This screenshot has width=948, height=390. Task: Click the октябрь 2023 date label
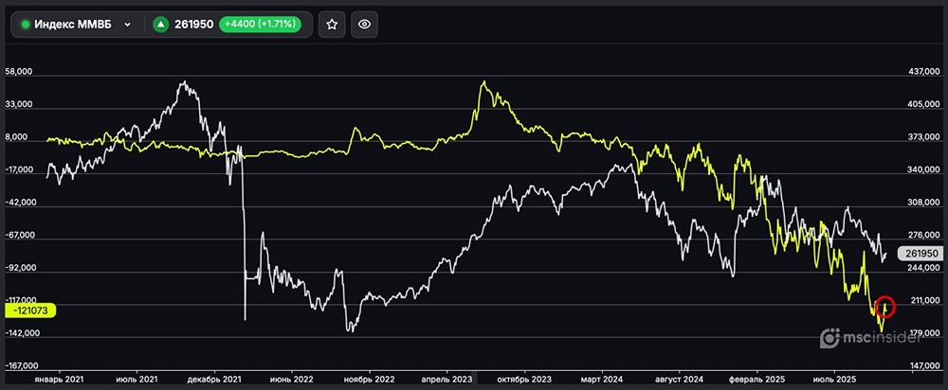(x=525, y=380)
